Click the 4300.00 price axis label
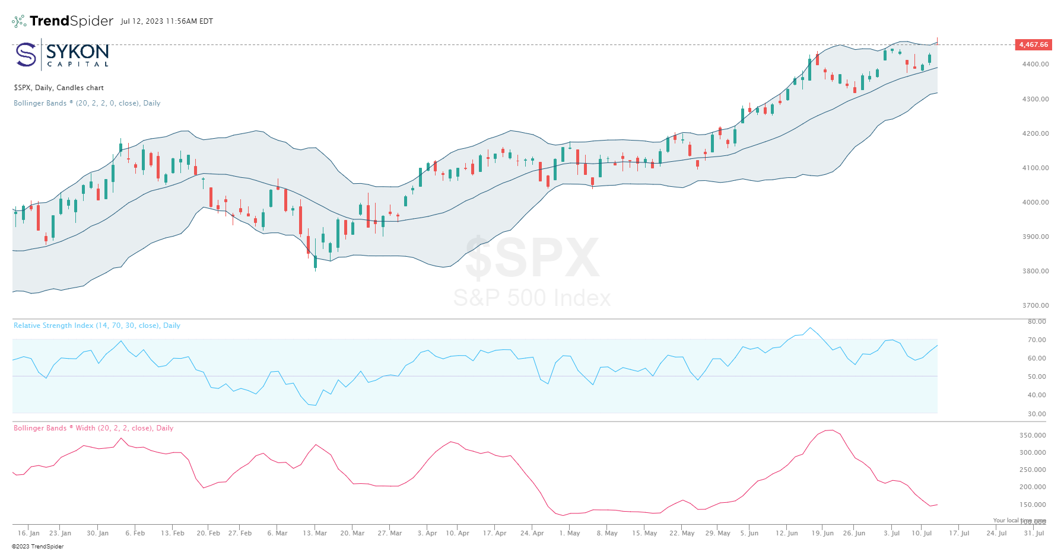The image size is (1064, 552). pos(1036,99)
